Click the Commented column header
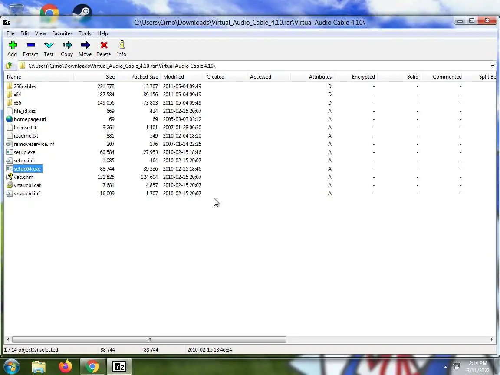Viewport: 500px width, 375px height. pyautogui.click(x=442, y=77)
